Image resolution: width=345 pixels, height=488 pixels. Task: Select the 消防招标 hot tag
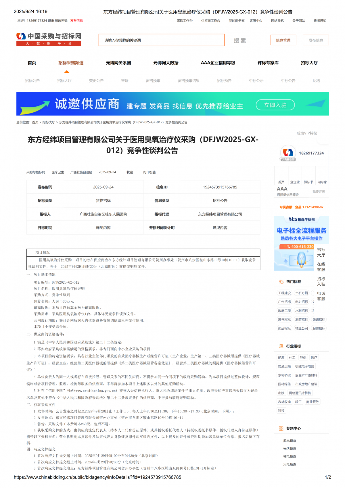pyautogui.click(x=302, y=320)
